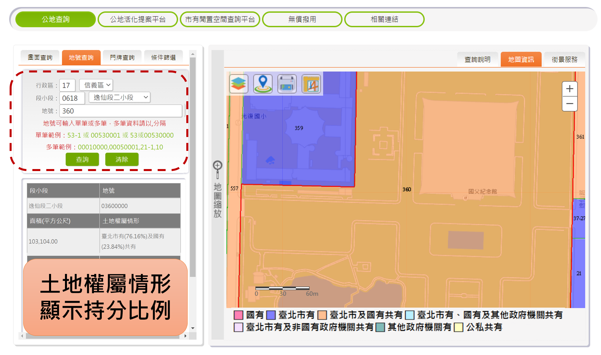
Task: Switch to the 門牌查詢 tab
Action: 122,58
